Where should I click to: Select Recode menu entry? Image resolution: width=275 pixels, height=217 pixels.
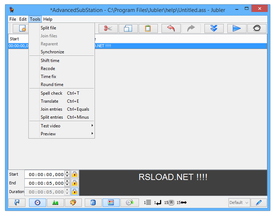tap(61, 69)
